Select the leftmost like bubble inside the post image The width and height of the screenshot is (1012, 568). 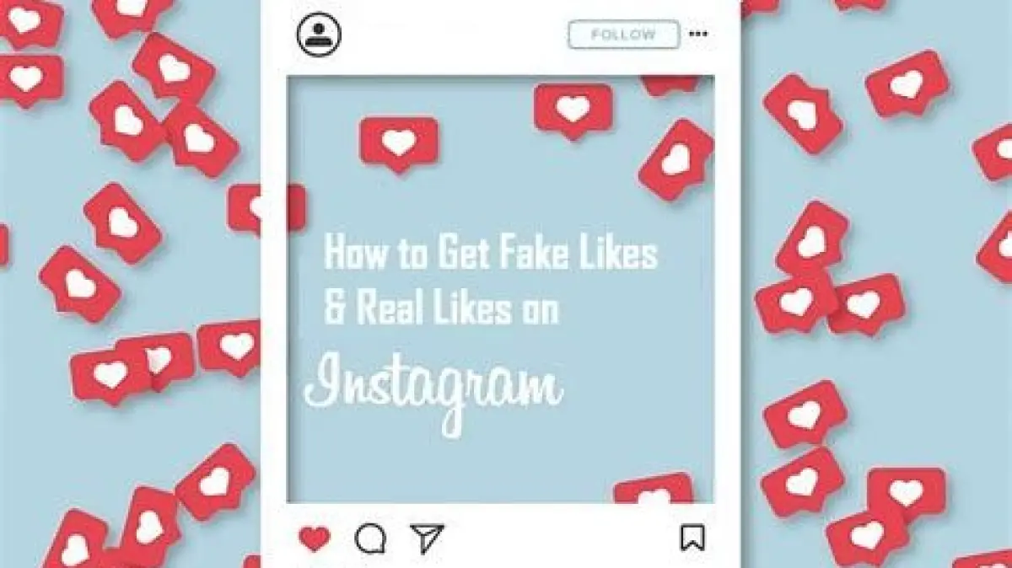point(399,144)
